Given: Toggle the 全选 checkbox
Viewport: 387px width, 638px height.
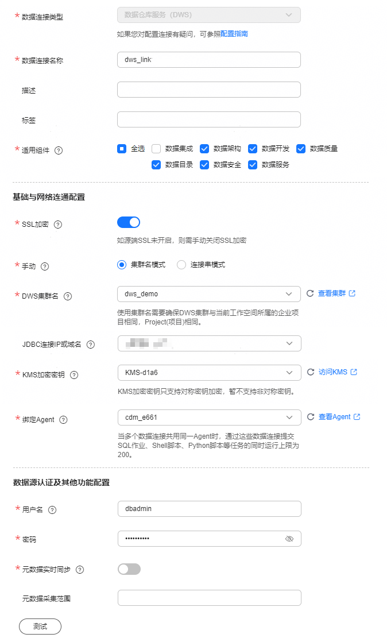Looking at the screenshot, I should (x=122, y=149).
